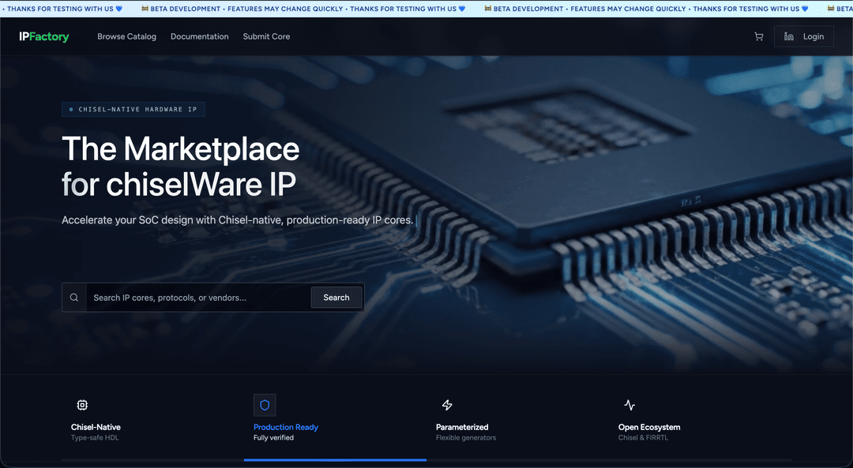Open the shopping cart icon
This screenshot has width=853, height=468.
(x=758, y=36)
